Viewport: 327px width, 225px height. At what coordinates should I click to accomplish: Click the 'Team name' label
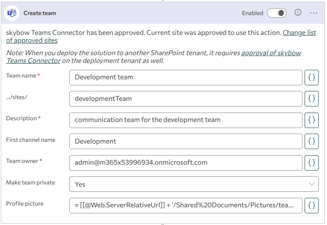pyautogui.click(x=21, y=75)
